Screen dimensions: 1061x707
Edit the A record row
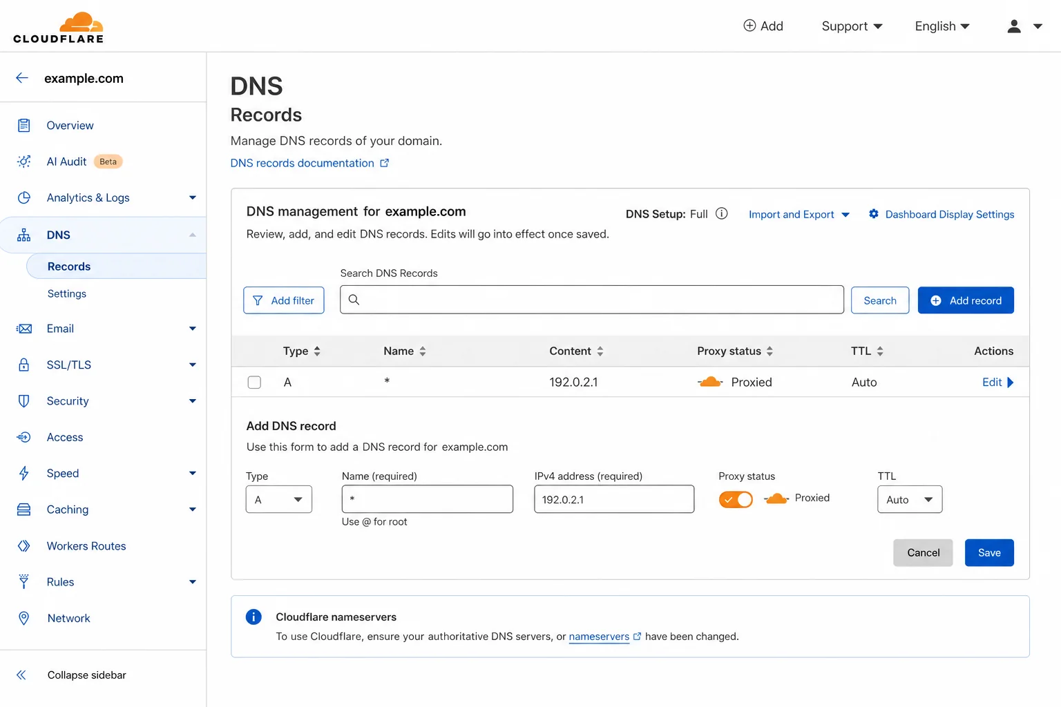tap(998, 382)
